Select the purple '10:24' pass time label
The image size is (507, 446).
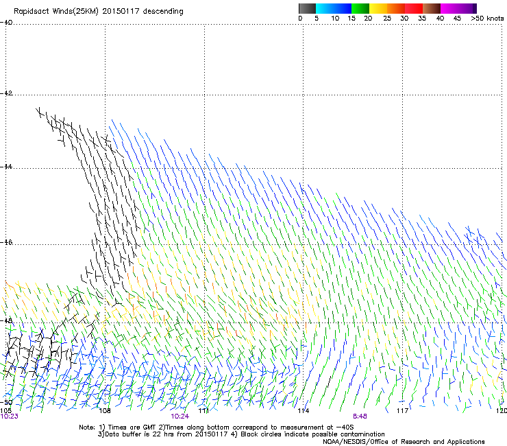pyautogui.click(x=180, y=416)
